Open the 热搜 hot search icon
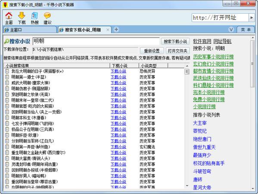 pos(34,18)
